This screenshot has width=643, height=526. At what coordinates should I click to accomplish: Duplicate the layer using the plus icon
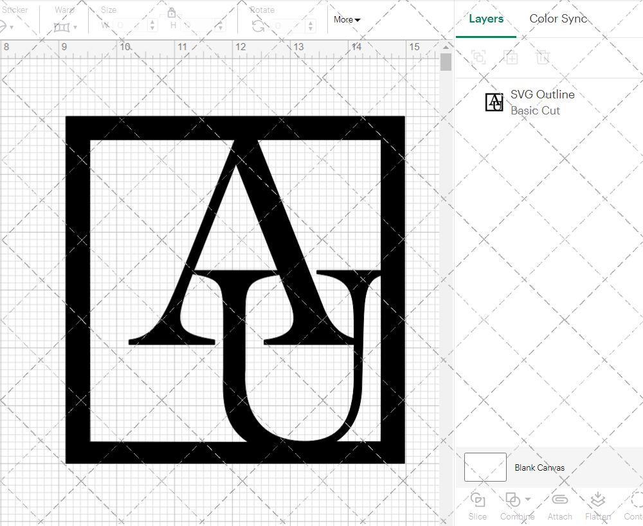[511, 57]
